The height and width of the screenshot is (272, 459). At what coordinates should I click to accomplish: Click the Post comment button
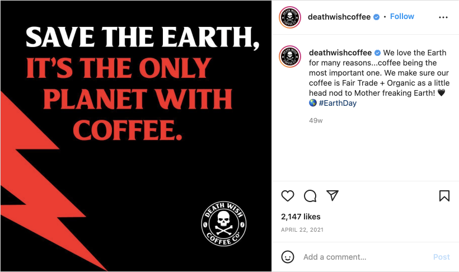coord(441,257)
